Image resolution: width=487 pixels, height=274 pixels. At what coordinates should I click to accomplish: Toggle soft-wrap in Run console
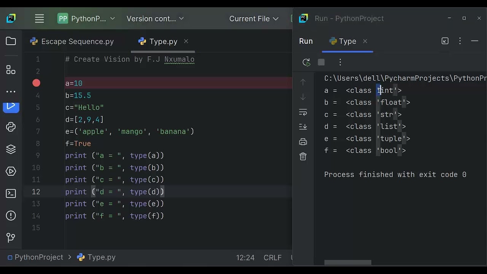pos(303,112)
